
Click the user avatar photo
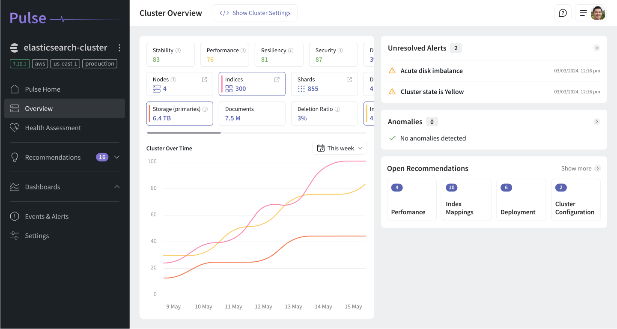click(x=598, y=13)
